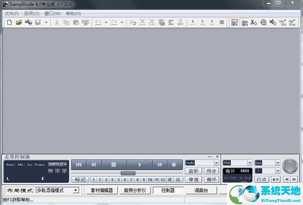This screenshot has height=205, width=303.
Task: Click the import audio file toolbar icon
Action: [28, 23]
